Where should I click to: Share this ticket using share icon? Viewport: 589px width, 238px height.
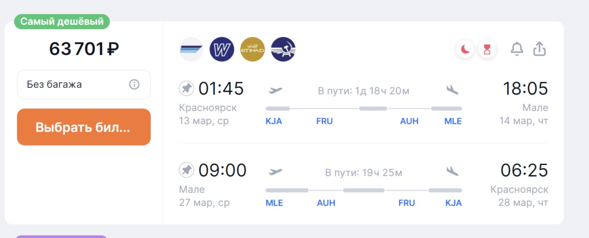click(540, 49)
